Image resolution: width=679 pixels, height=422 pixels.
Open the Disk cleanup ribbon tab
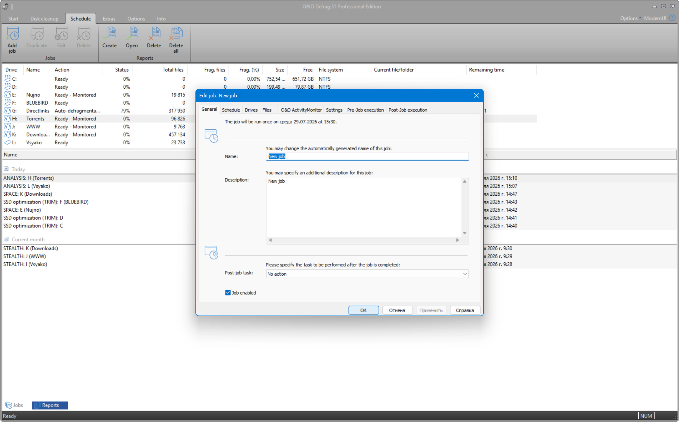tap(44, 19)
